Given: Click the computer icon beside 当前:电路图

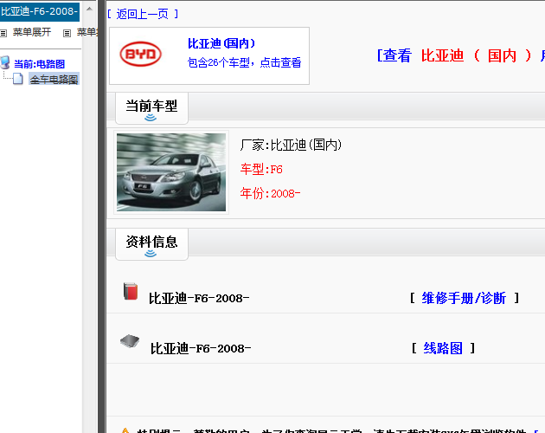Looking at the screenshot, I should [x=5, y=62].
